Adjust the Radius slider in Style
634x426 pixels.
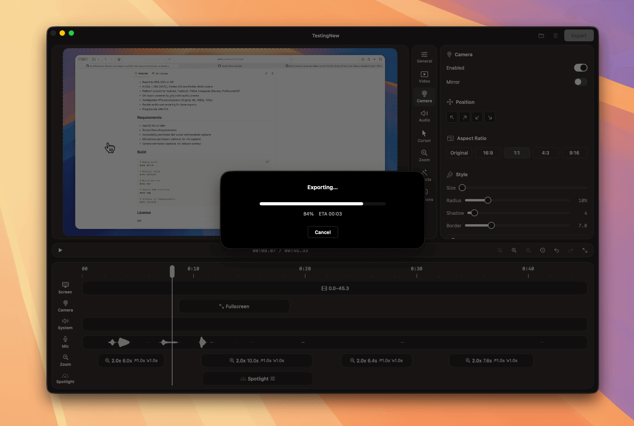click(488, 200)
